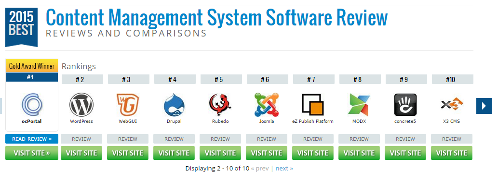This screenshot has height=182, width=498.
Task: Click the WordPress logo icon
Action: pyautogui.click(x=81, y=105)
